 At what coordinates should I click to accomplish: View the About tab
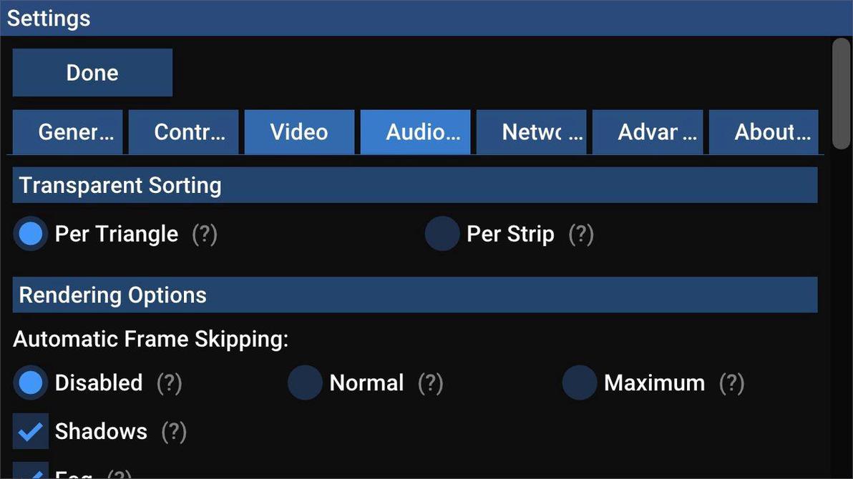tap(763, 131)
